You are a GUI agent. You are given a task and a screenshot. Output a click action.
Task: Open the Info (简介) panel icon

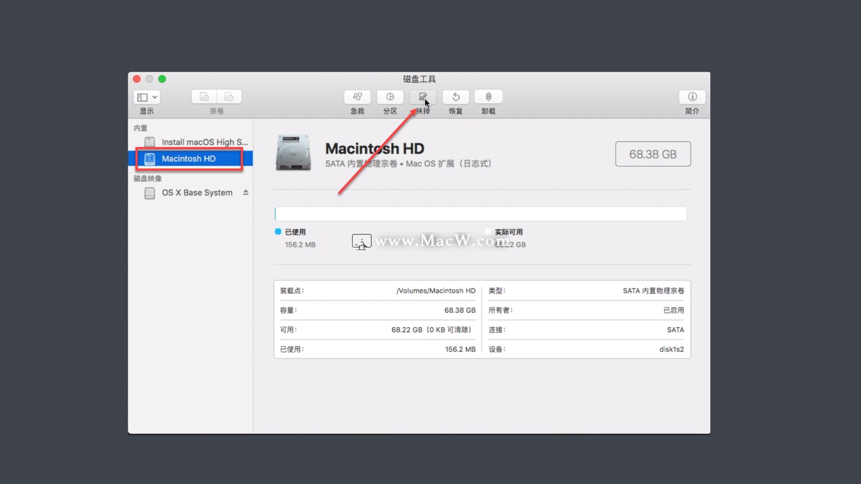[x=692, y=97]
